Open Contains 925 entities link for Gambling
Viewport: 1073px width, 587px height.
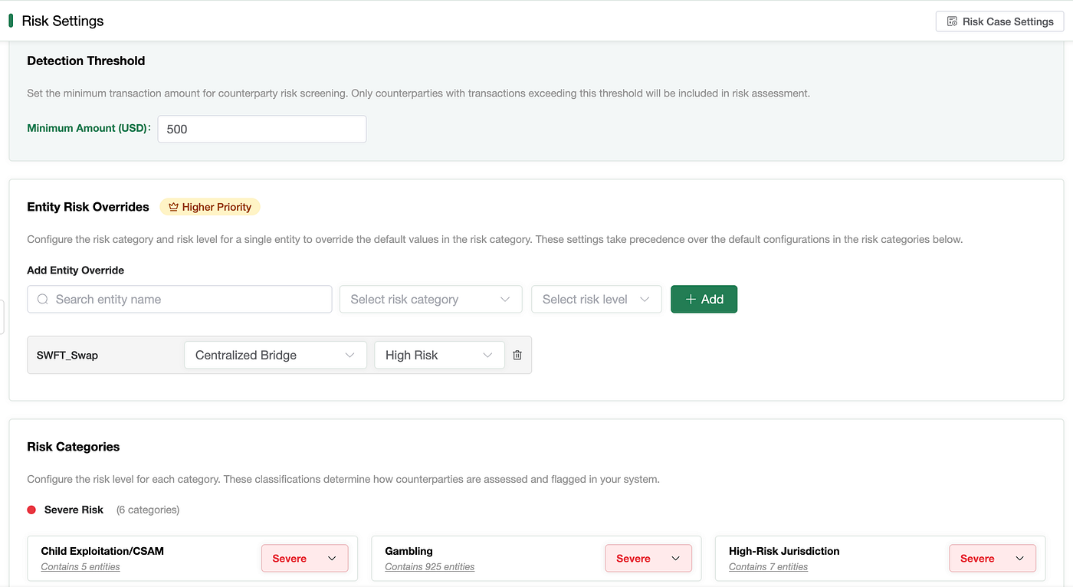429,567
